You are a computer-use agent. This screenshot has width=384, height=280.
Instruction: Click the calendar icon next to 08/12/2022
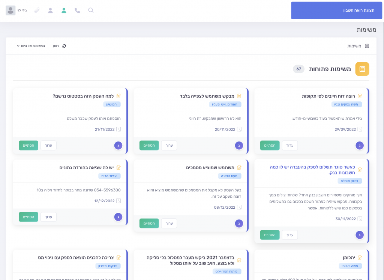click(239, 207)
